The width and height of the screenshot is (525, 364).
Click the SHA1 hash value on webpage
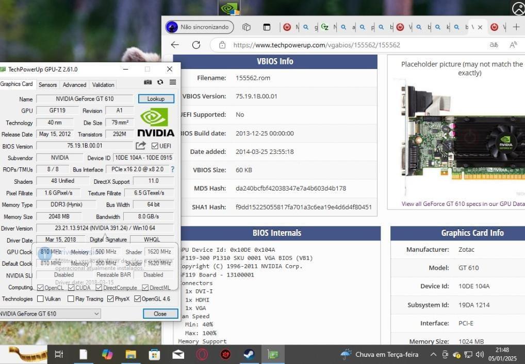click(x=303, y=207)
